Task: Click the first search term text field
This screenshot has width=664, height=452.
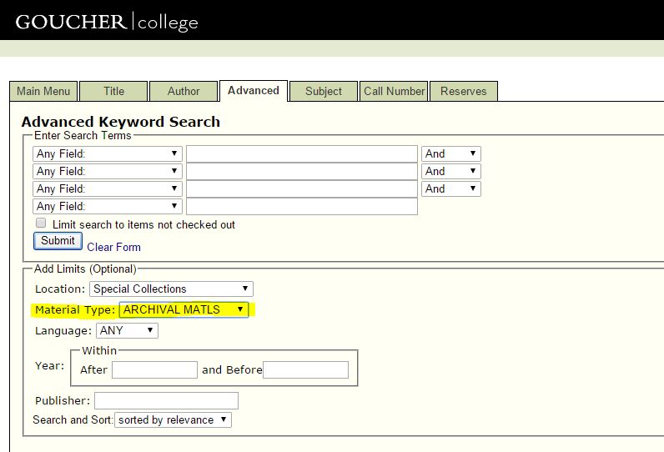Action: click(301, 153)
